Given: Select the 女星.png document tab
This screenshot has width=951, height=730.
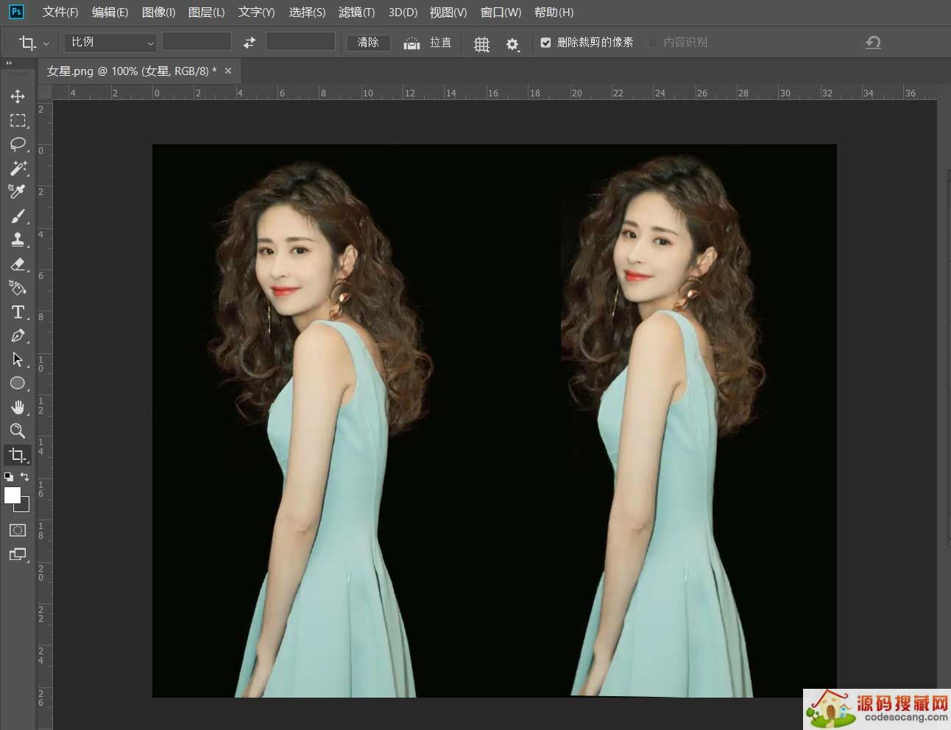Looking at the screenshot, I should click(131, 71).
